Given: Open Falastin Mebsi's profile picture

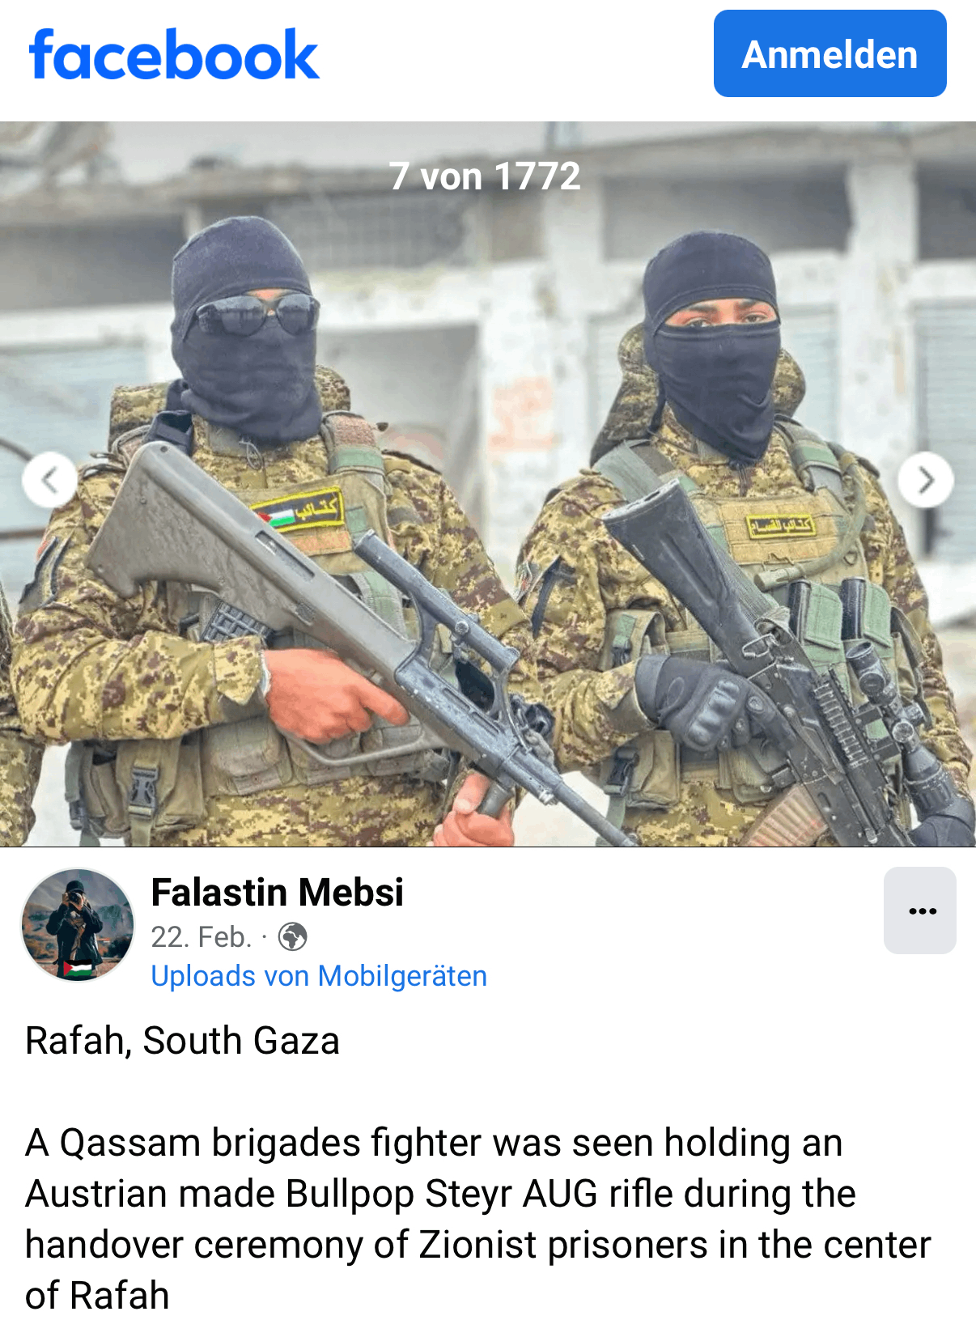Looking at the screenshot, I should click(x=78, y=925).
